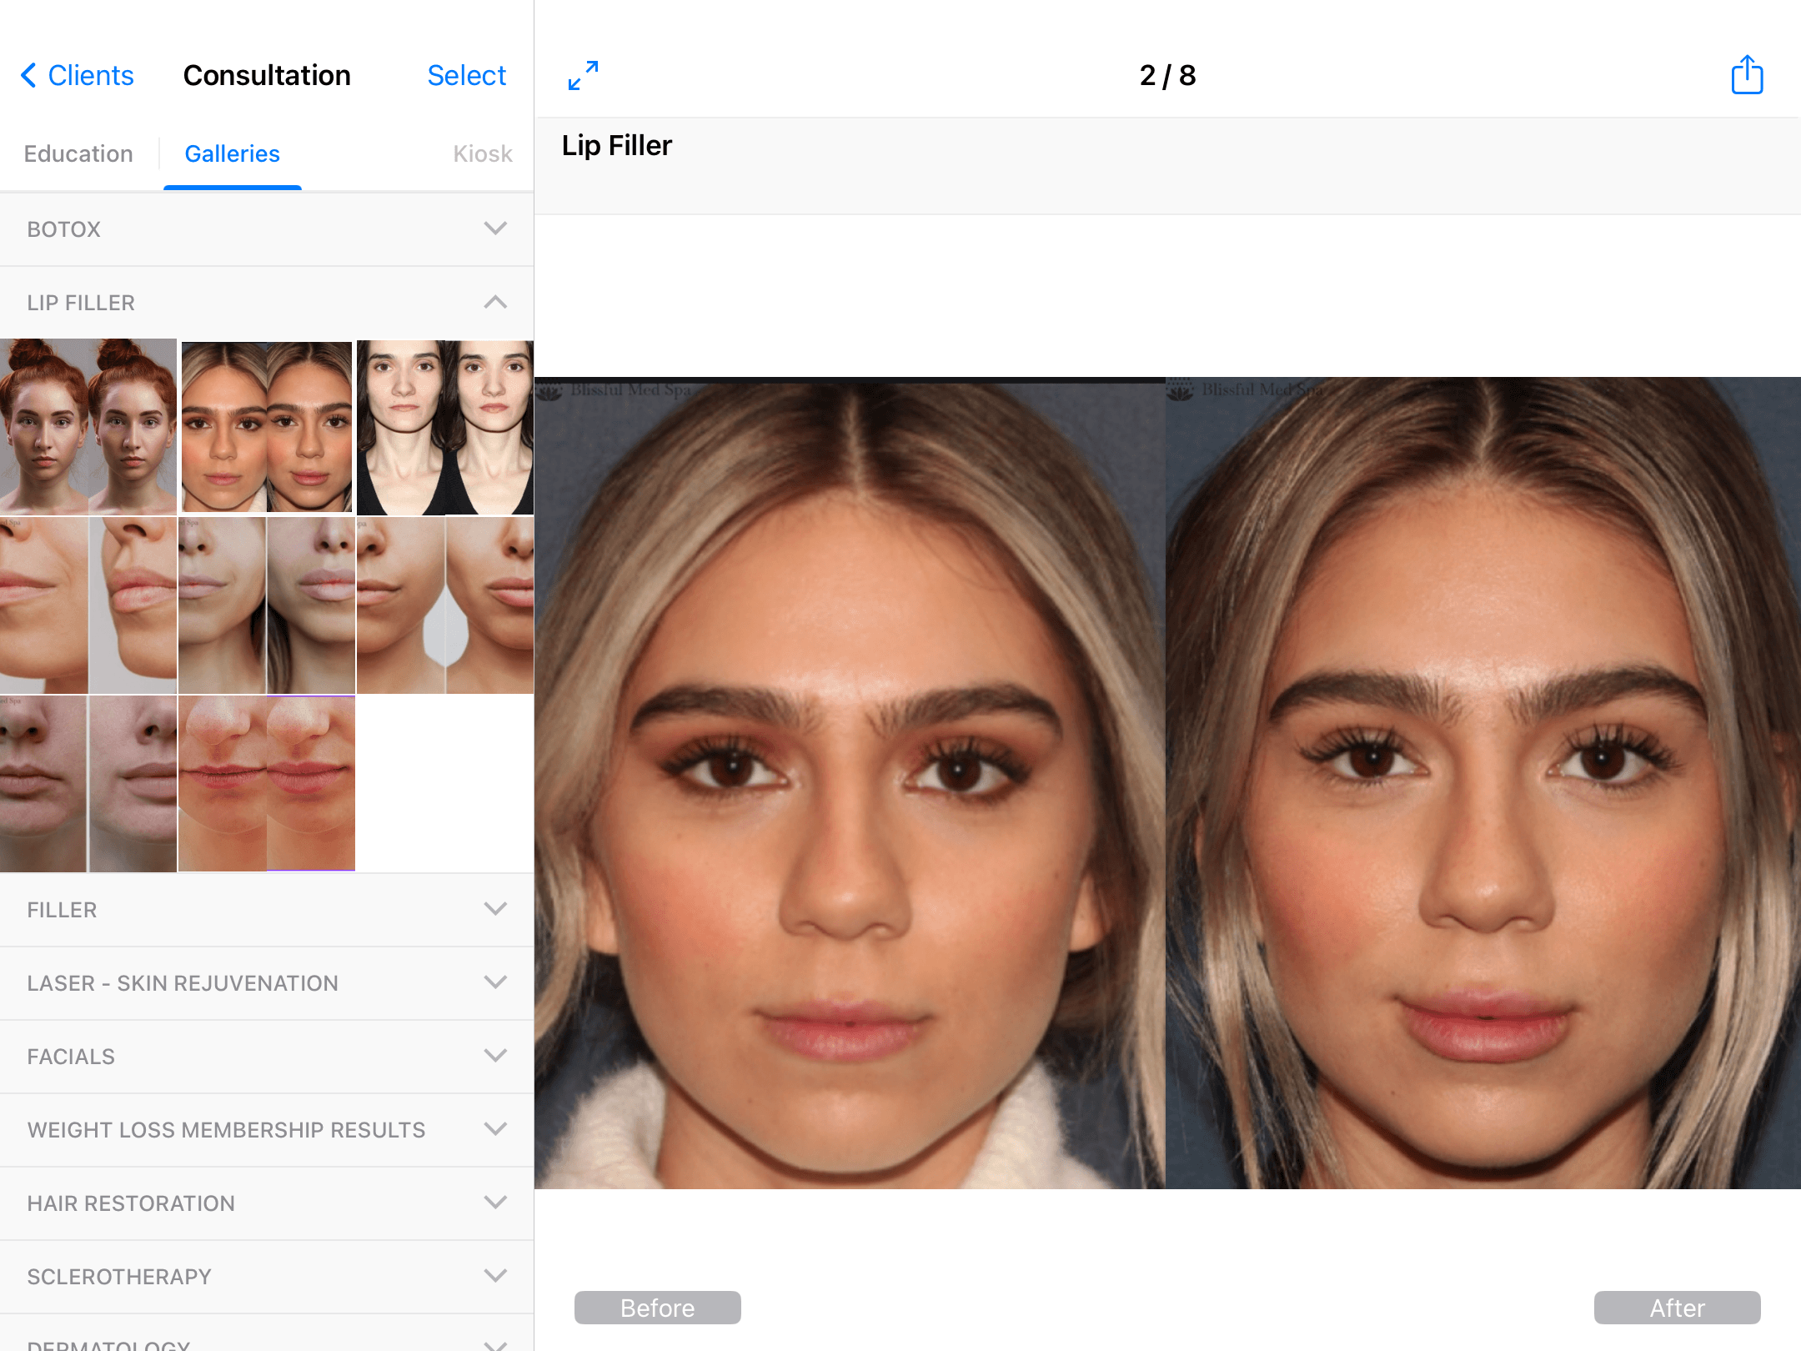Screen dimensions: 1801x1351
Task: Open the dark-haired woman in black thumbnail
Action: point(445,426)
